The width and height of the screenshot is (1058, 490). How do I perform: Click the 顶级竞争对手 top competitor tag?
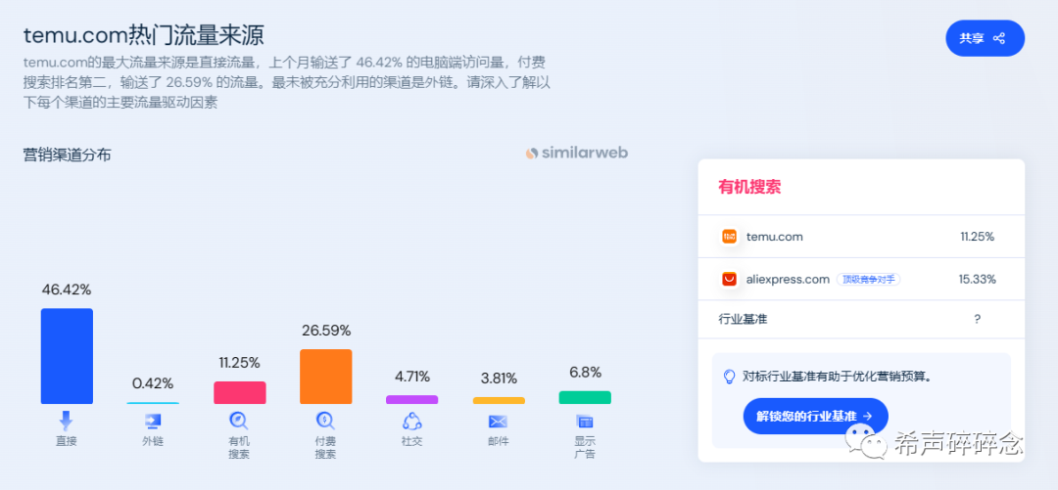870,279
